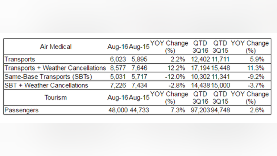Select the 97,203 QTD passengers value
277x156 pixels.
[x=200, y=110]
